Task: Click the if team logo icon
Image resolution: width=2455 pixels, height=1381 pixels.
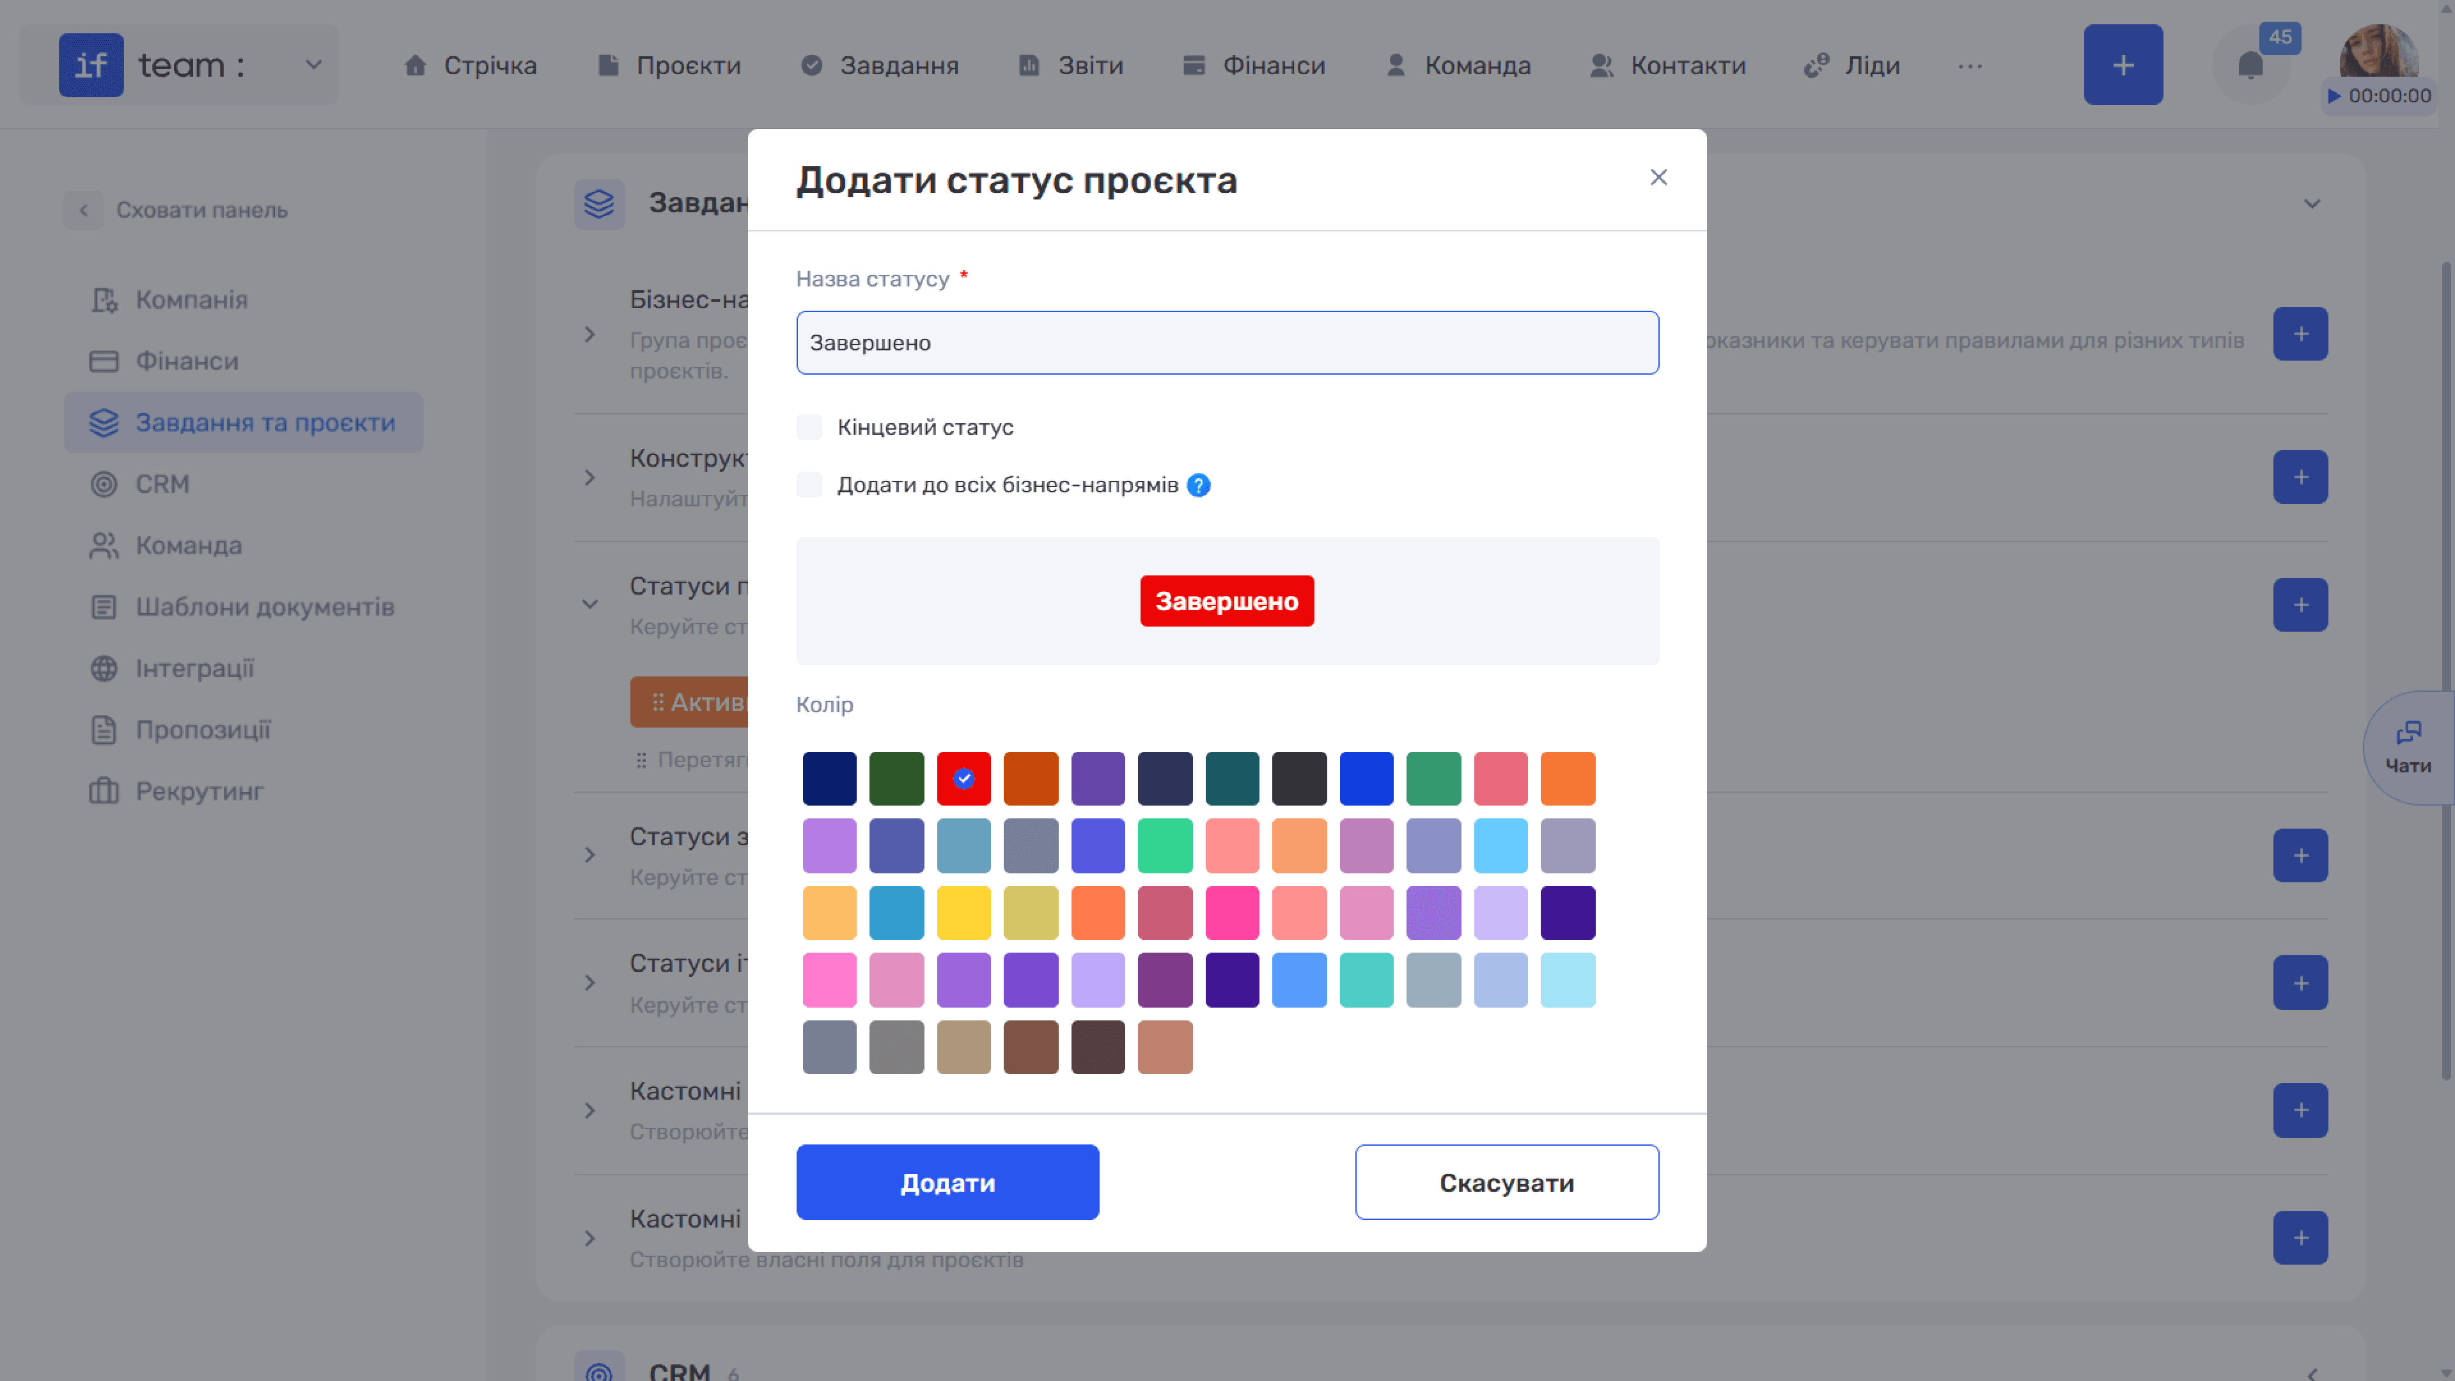Action: coord(91,65)
